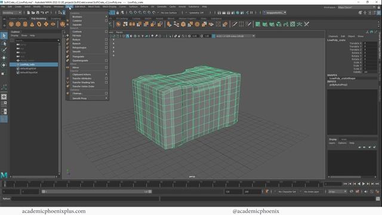382x215 pixels.
Task: Click the Translate X value field
Action: 370,44
